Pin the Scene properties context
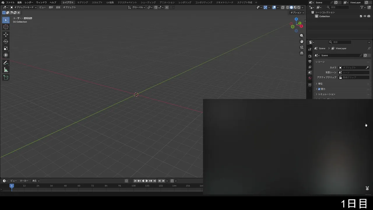The width and height of the screenshot is (373, 210). [x=369, y=48]
